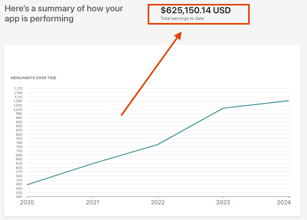Click the 'MERCHANTS OVER TIME' chart title
The image size is (307, 220).
[x=34, y=78]
